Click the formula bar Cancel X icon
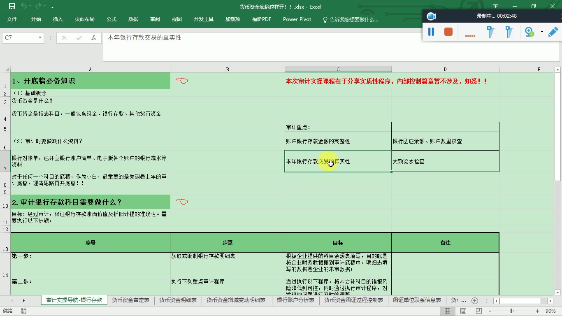 pyautogui.click(x=64, y=38)
